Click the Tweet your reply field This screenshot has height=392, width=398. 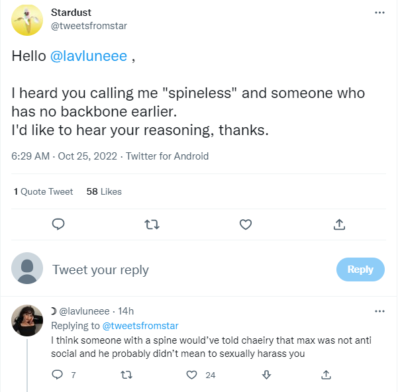coord(185,269)
